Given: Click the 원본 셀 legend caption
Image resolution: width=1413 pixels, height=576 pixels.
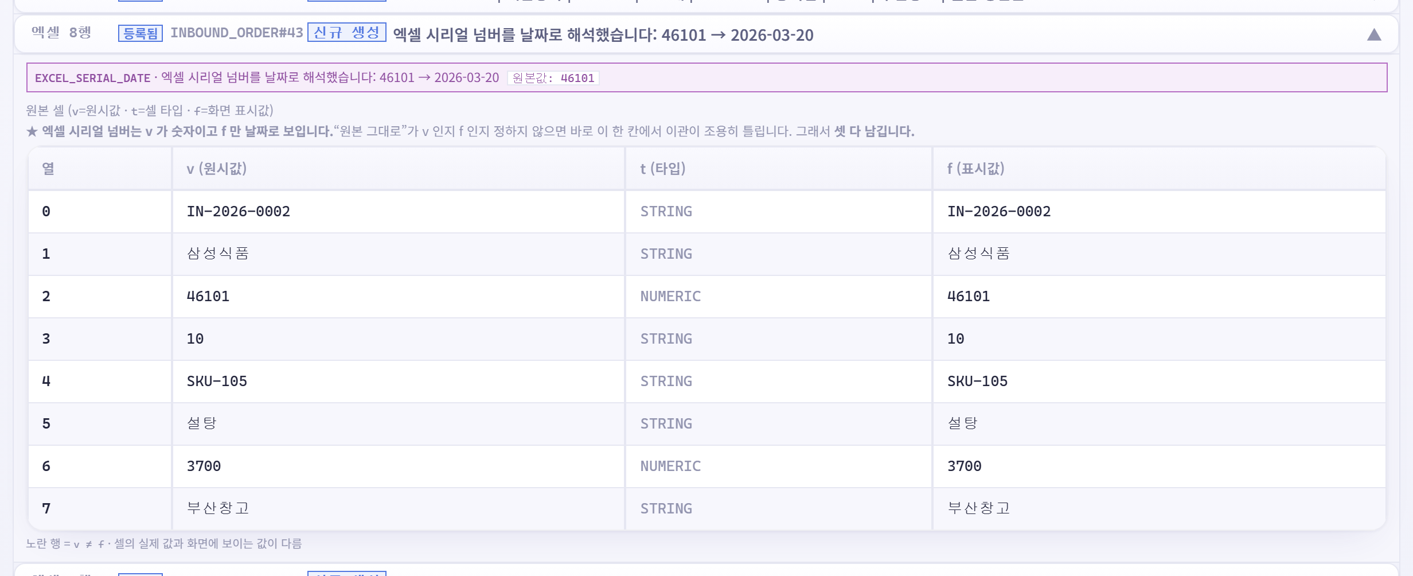Looking at the screenshot, I should pyautogui.click(x=149, y=110).
